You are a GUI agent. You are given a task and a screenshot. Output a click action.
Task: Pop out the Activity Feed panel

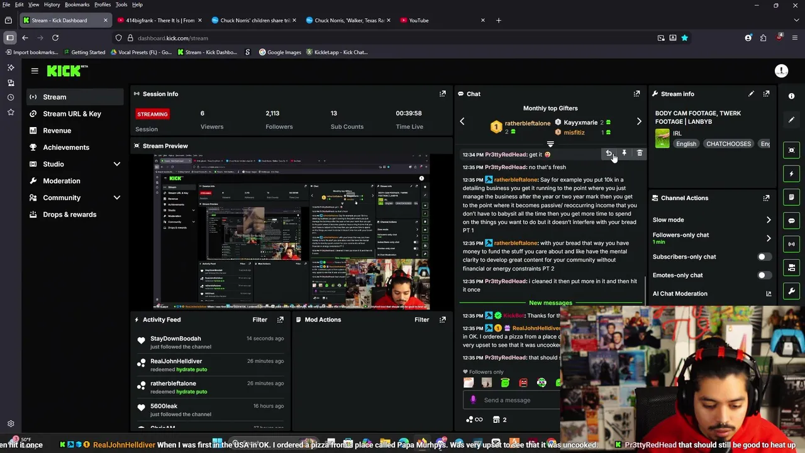(x=280, y=320)
